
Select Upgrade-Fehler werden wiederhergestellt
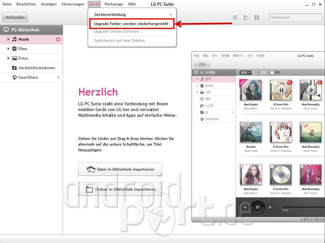pyautogui.click(x=132, y=24)
